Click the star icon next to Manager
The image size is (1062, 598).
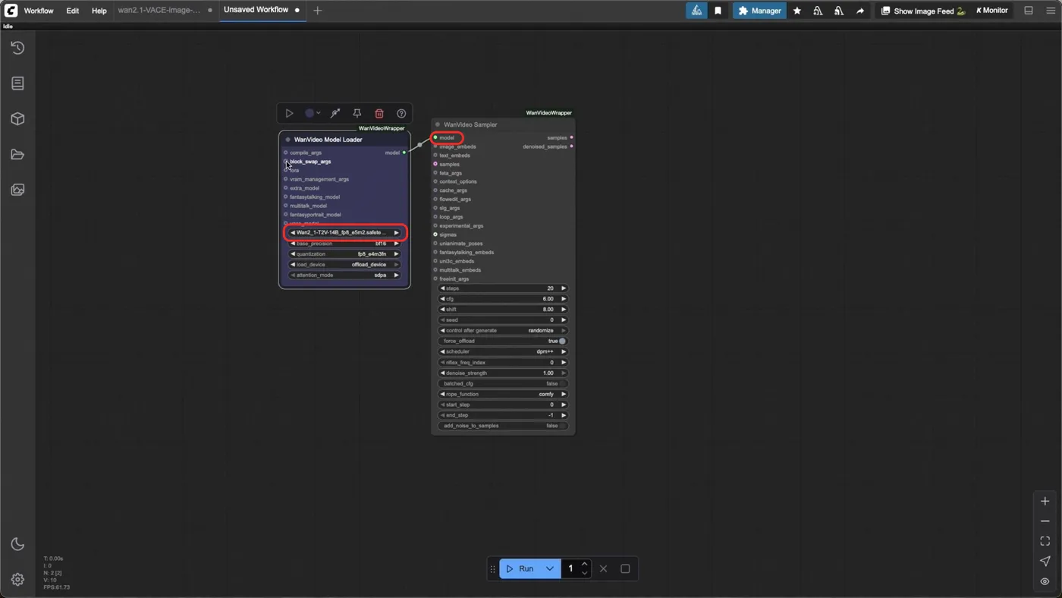point(796,11)
